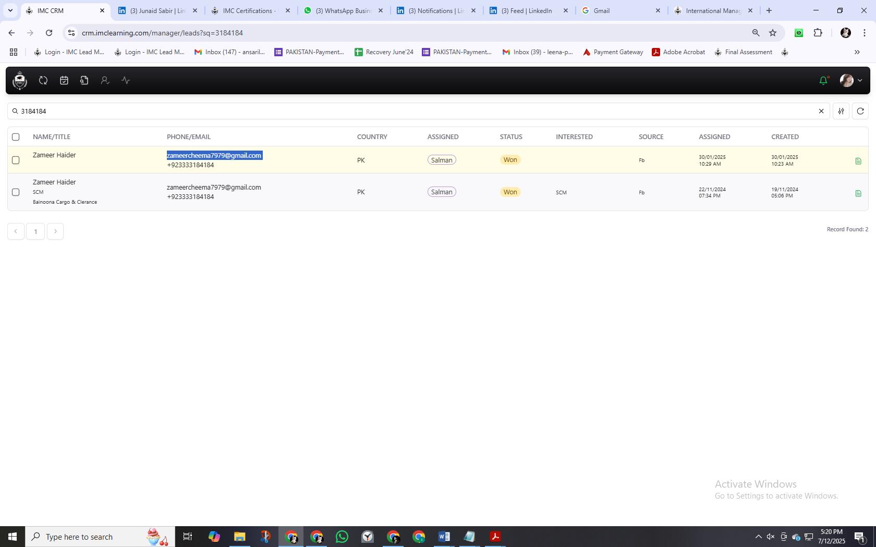Switch to the International Management tab
Image resolution: width=876 pixels, height=547 pixels.
point(714,10)
